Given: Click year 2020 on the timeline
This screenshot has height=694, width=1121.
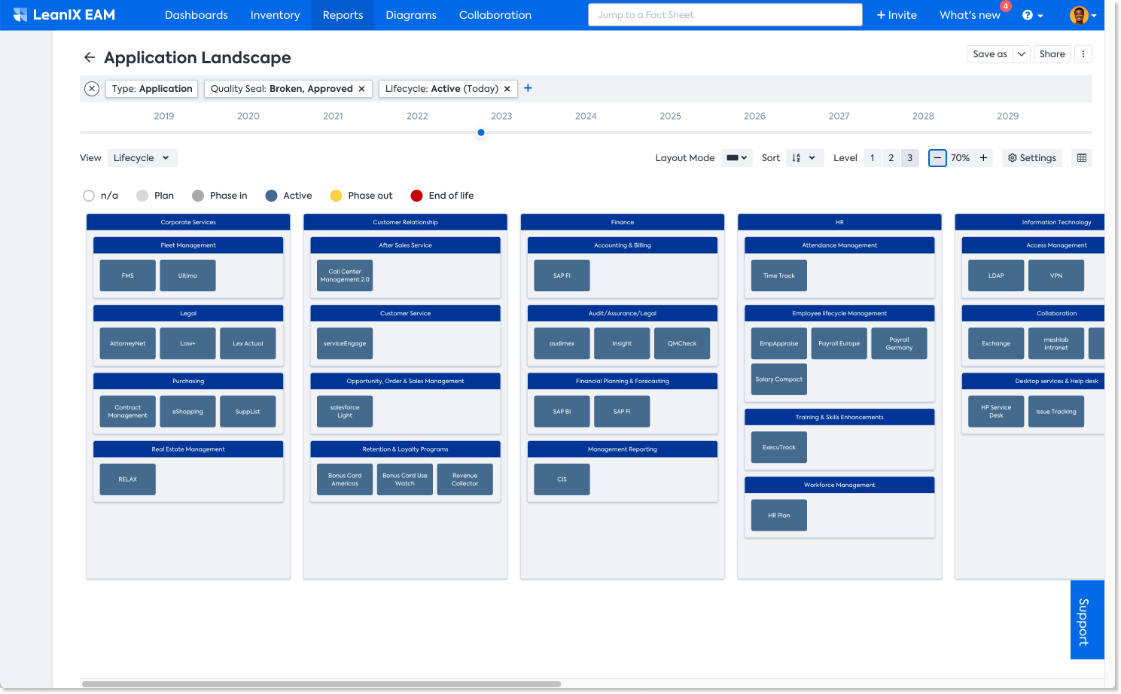Looking at the screenshot, I should pyautogui.click(x=248, y=116).
